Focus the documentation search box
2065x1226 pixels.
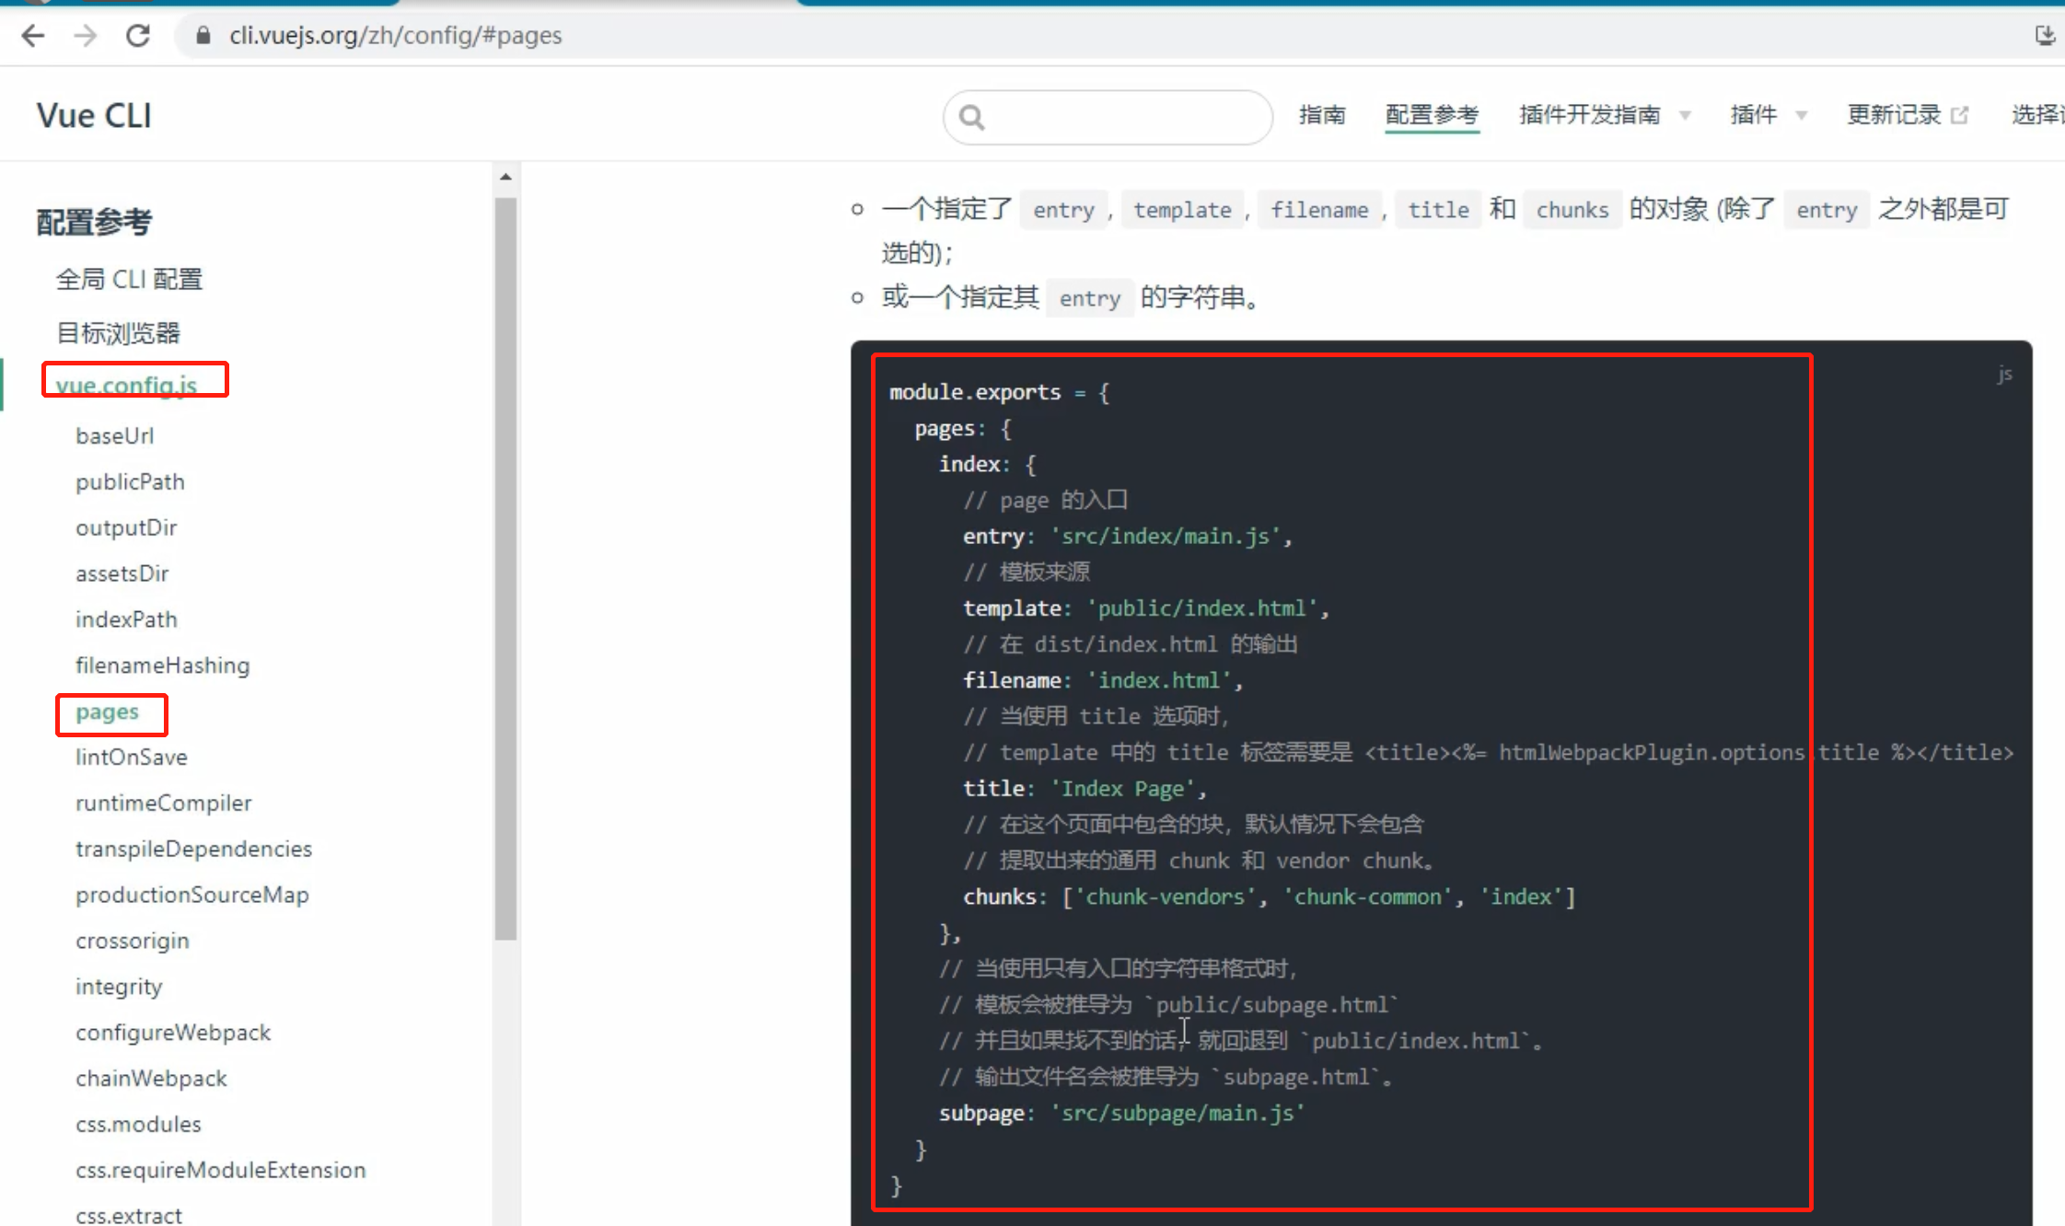point(1108,117)
